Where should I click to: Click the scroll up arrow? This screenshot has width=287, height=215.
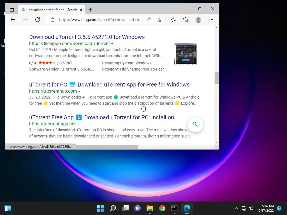[x=217, y=28]
